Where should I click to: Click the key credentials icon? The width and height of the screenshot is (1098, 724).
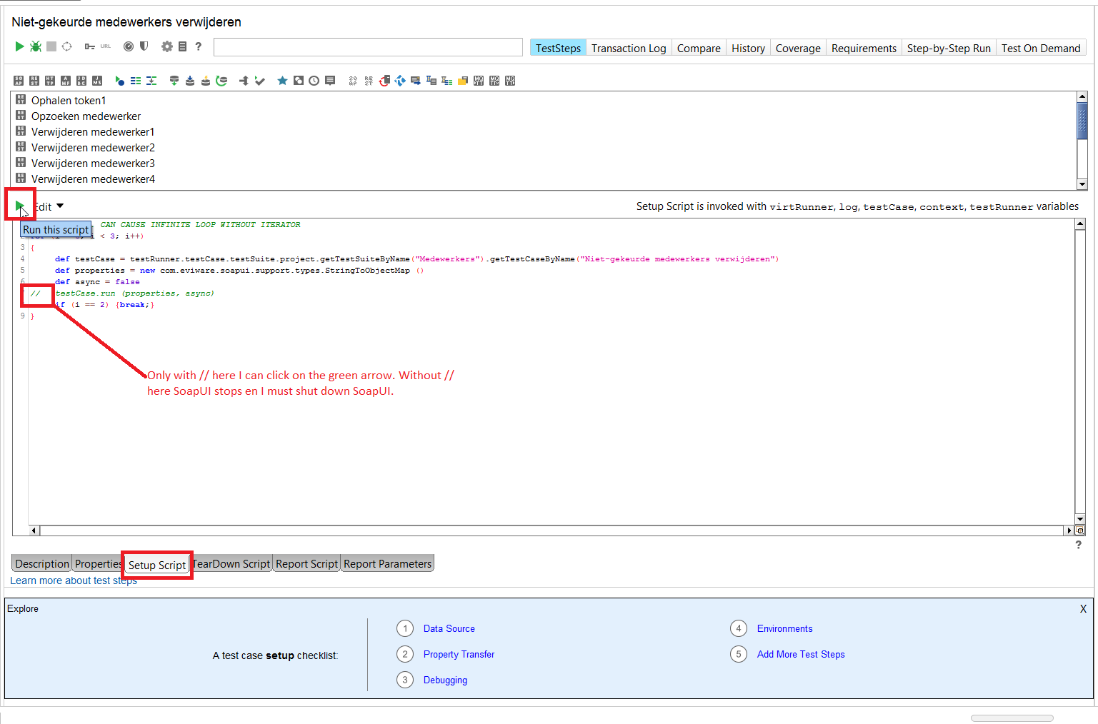[x=89, y=46]
